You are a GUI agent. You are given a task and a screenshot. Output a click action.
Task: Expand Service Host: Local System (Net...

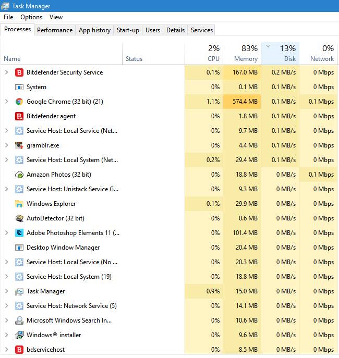coord(7,160)
